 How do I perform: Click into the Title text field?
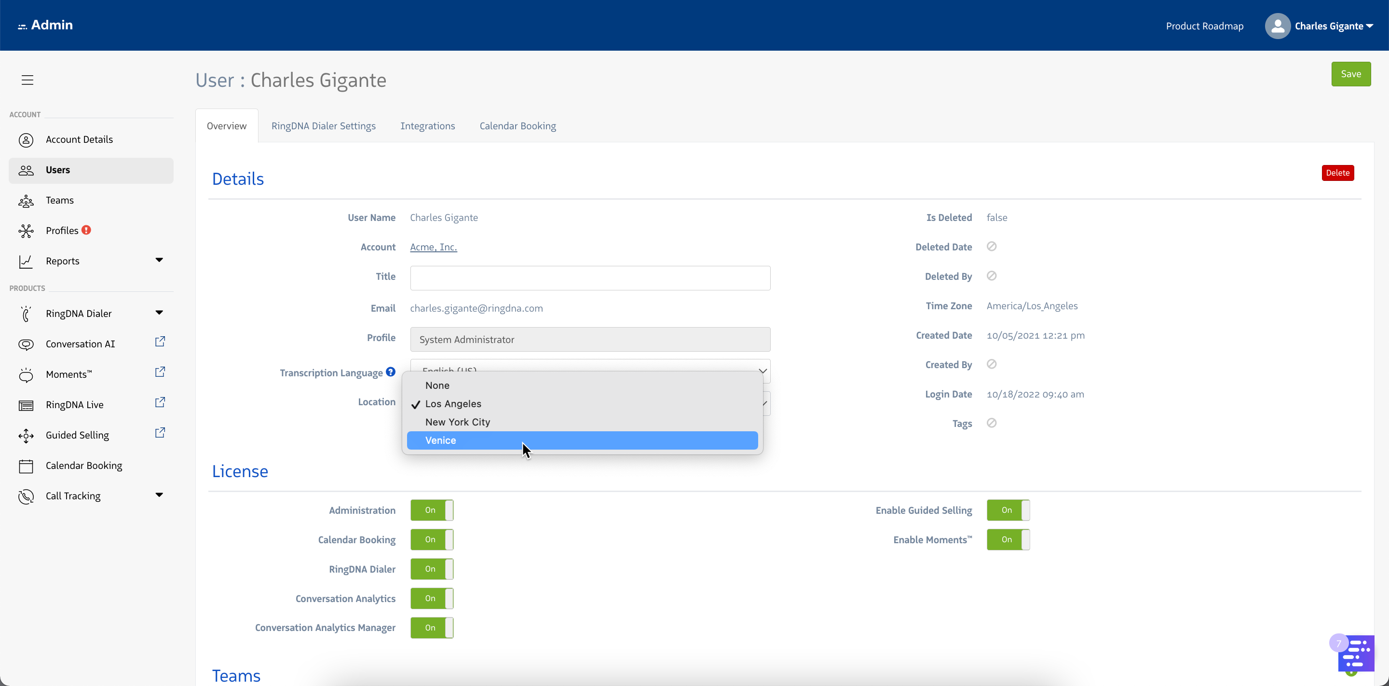[590, 278]
